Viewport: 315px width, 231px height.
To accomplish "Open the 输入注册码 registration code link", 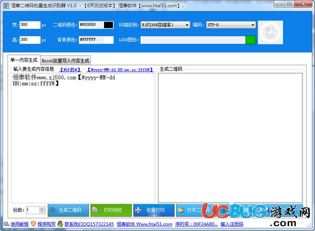I will tap(232, 224).
